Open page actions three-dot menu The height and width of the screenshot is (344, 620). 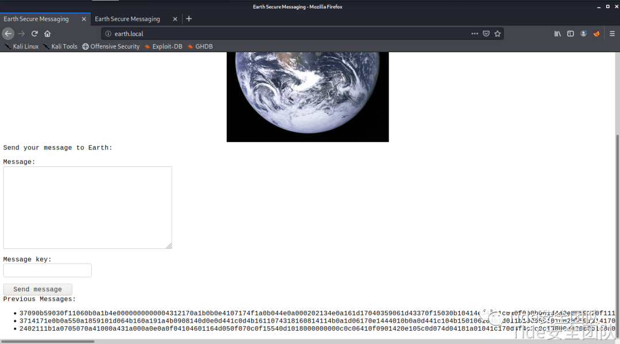point(475,34)
